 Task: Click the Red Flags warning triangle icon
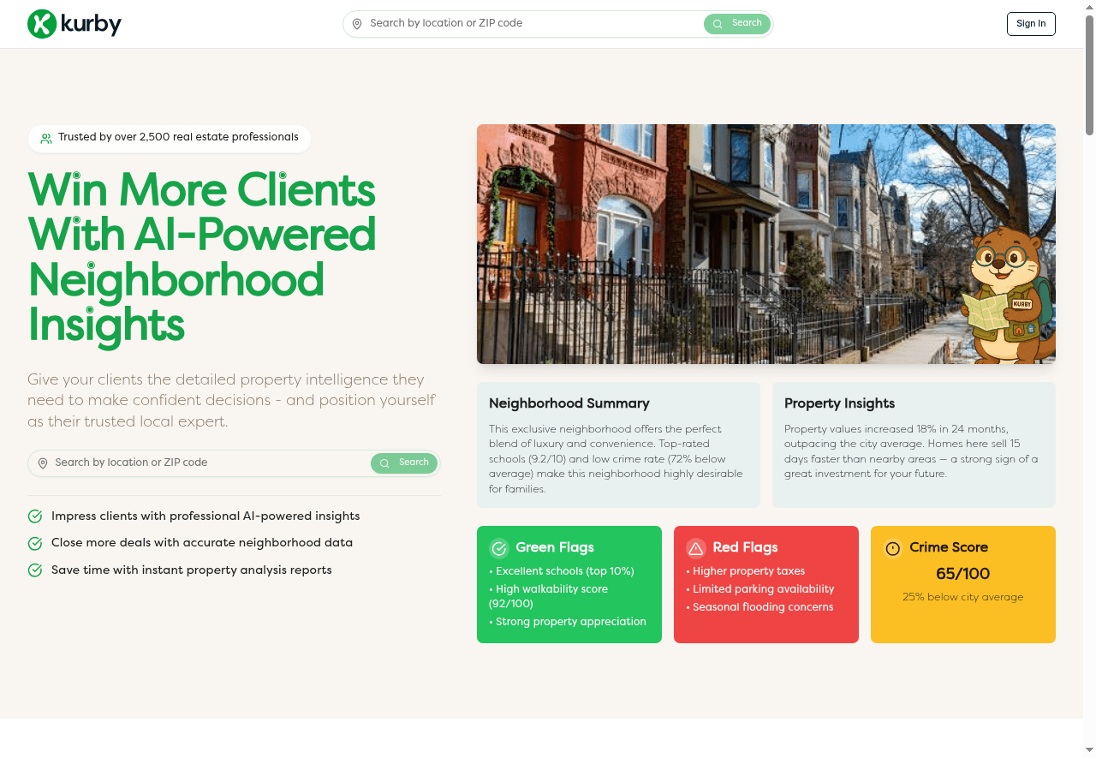pos(696,548)
